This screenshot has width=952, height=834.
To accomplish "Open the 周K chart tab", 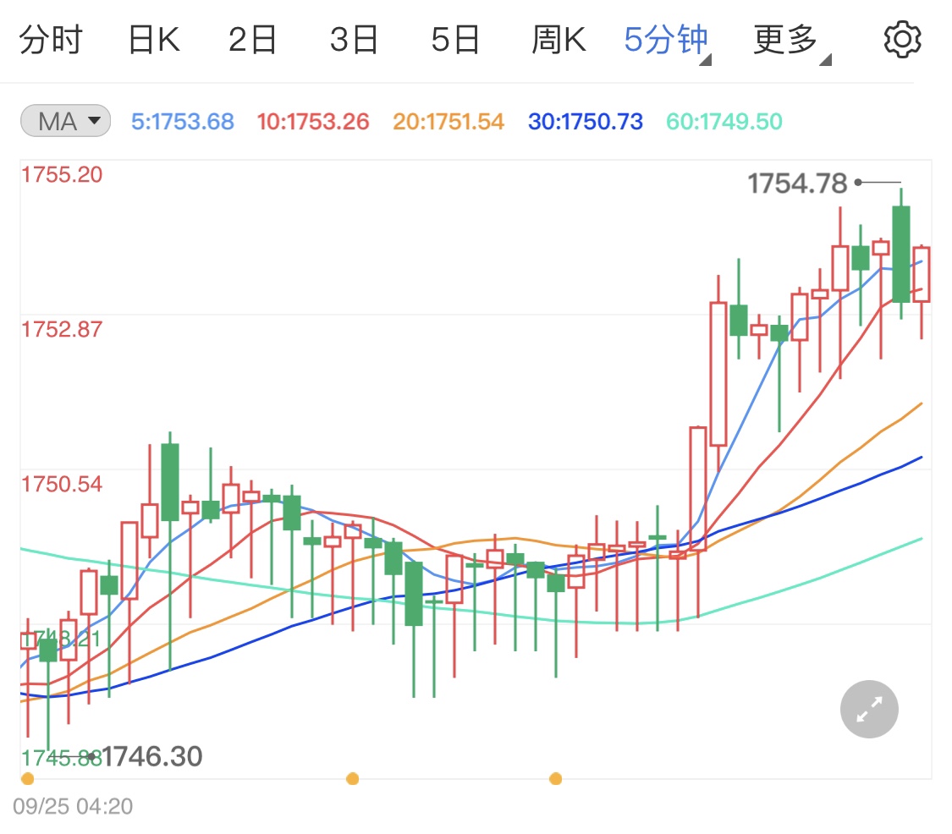I will [559, 40].
